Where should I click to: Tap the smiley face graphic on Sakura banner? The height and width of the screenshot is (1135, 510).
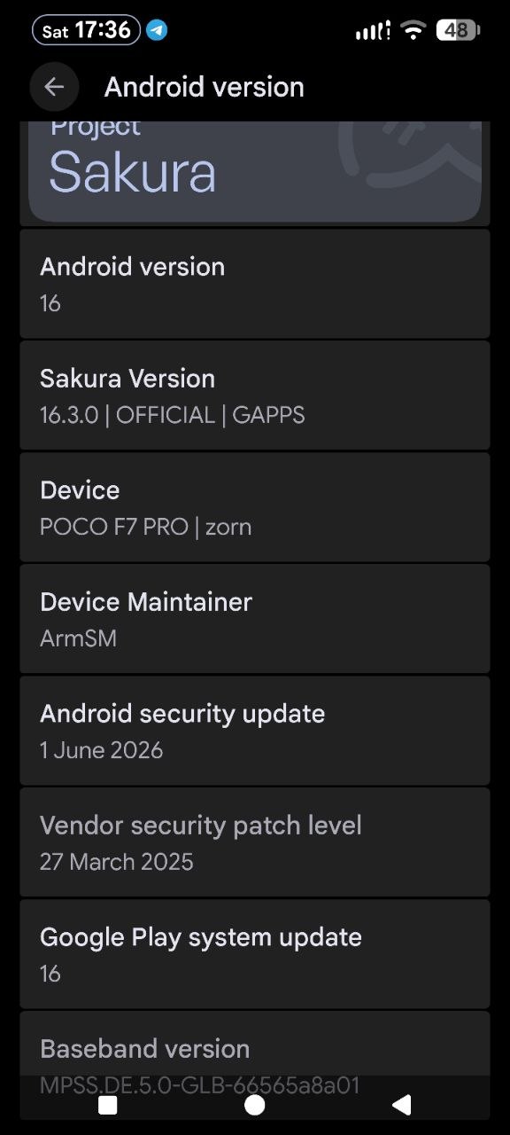412,155
